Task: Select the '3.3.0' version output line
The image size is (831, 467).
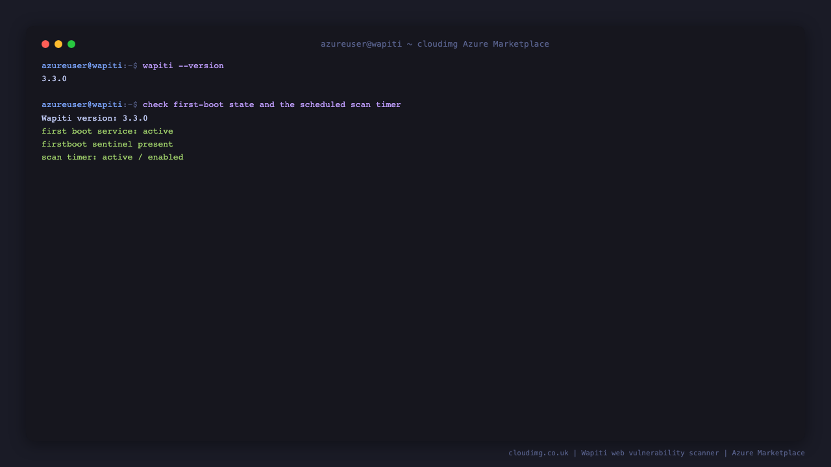Action: (x=54, y=78)
